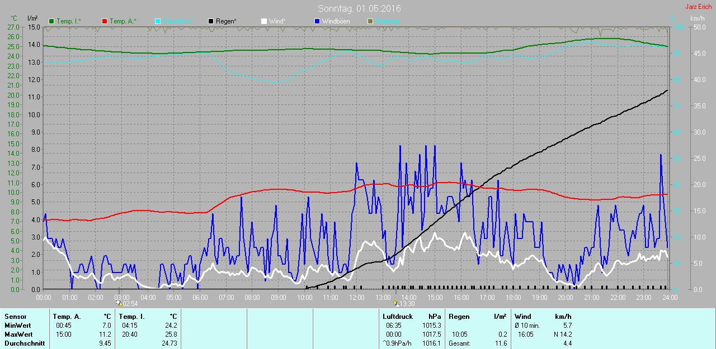Click the olive Empfang legend square
The image size is (716, 349).
coord(370,21)
